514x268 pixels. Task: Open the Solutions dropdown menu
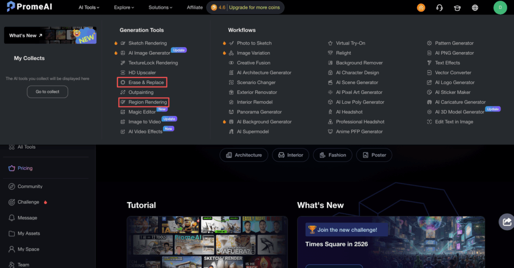(x=160, y=7)
